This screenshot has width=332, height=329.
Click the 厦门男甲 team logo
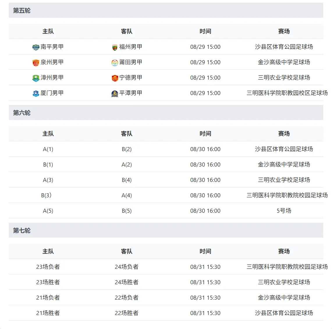pos(36,94)
